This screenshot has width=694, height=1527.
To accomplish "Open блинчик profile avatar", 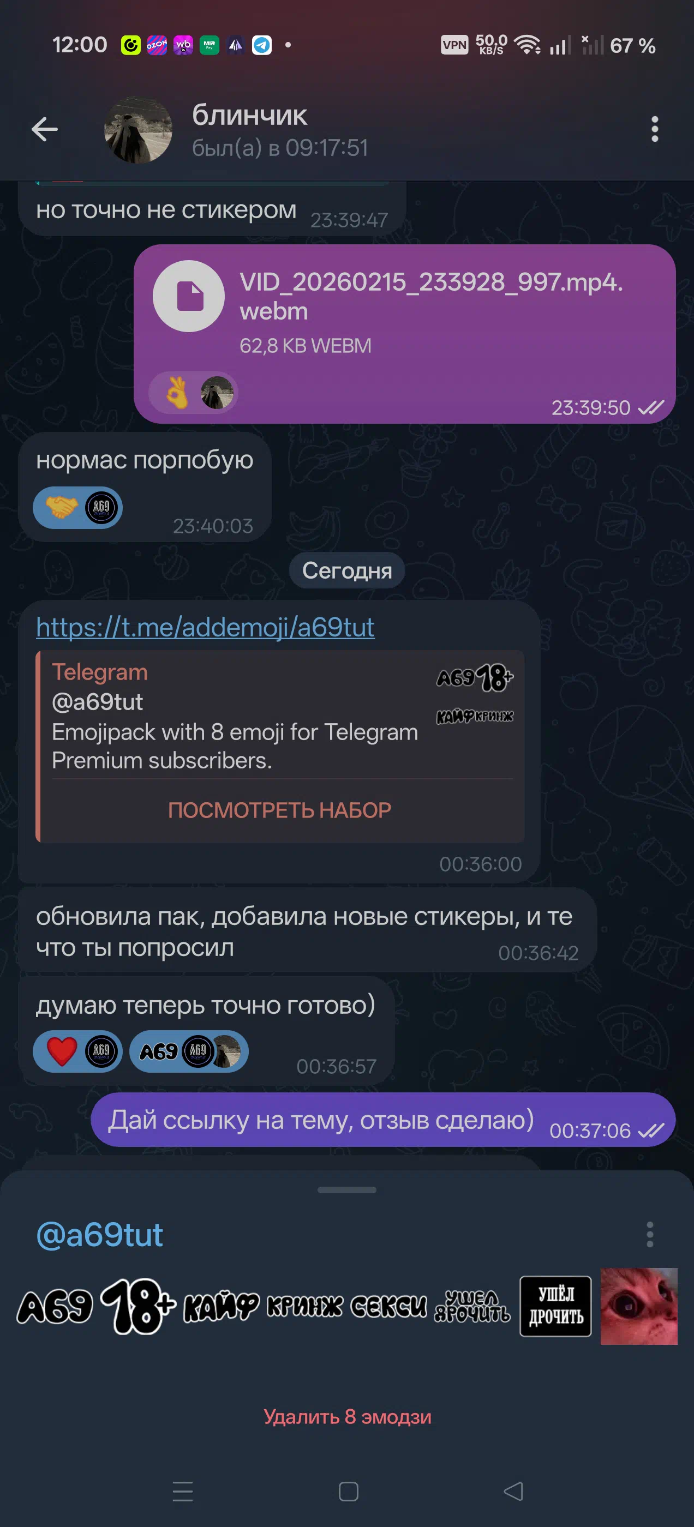I will pos(138,129).
